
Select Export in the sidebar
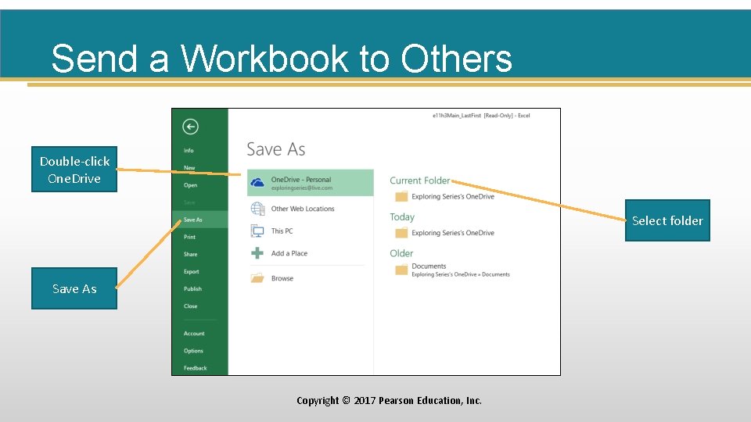191,271
